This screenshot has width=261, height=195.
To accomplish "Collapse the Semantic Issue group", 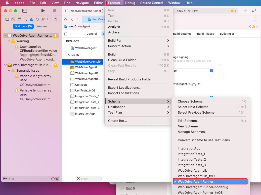I will click(x=9, y=70).
